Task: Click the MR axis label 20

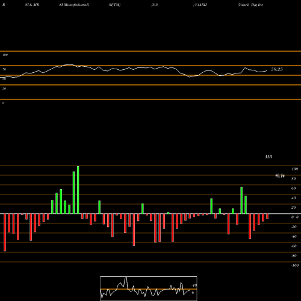Action: [x=293, y=208]
